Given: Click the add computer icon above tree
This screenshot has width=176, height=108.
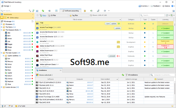Looking at the screenshot, I should [x=33, y=11].
